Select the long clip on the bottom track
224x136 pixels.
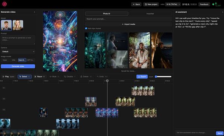[29, 133]
